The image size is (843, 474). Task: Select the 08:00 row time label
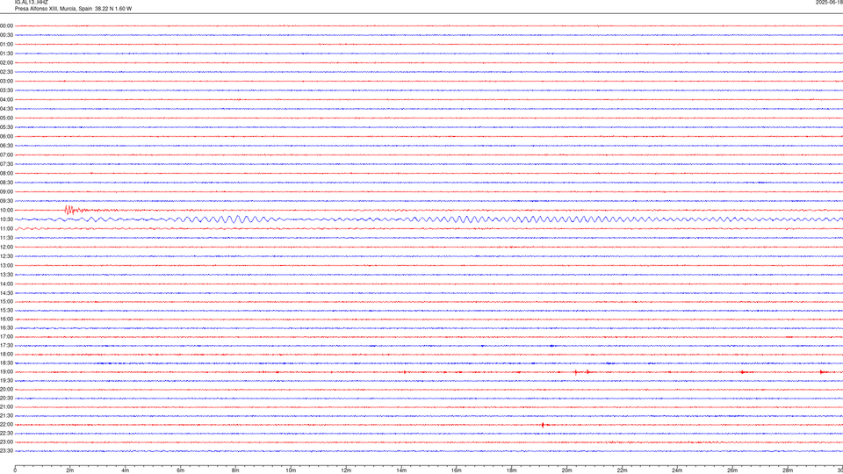tap(6, 174)
